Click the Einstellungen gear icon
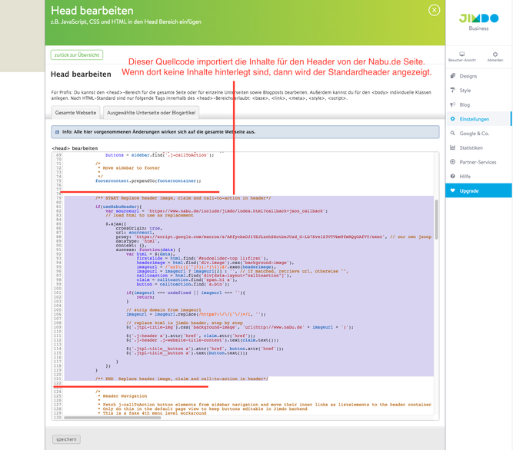 (452, 119)
